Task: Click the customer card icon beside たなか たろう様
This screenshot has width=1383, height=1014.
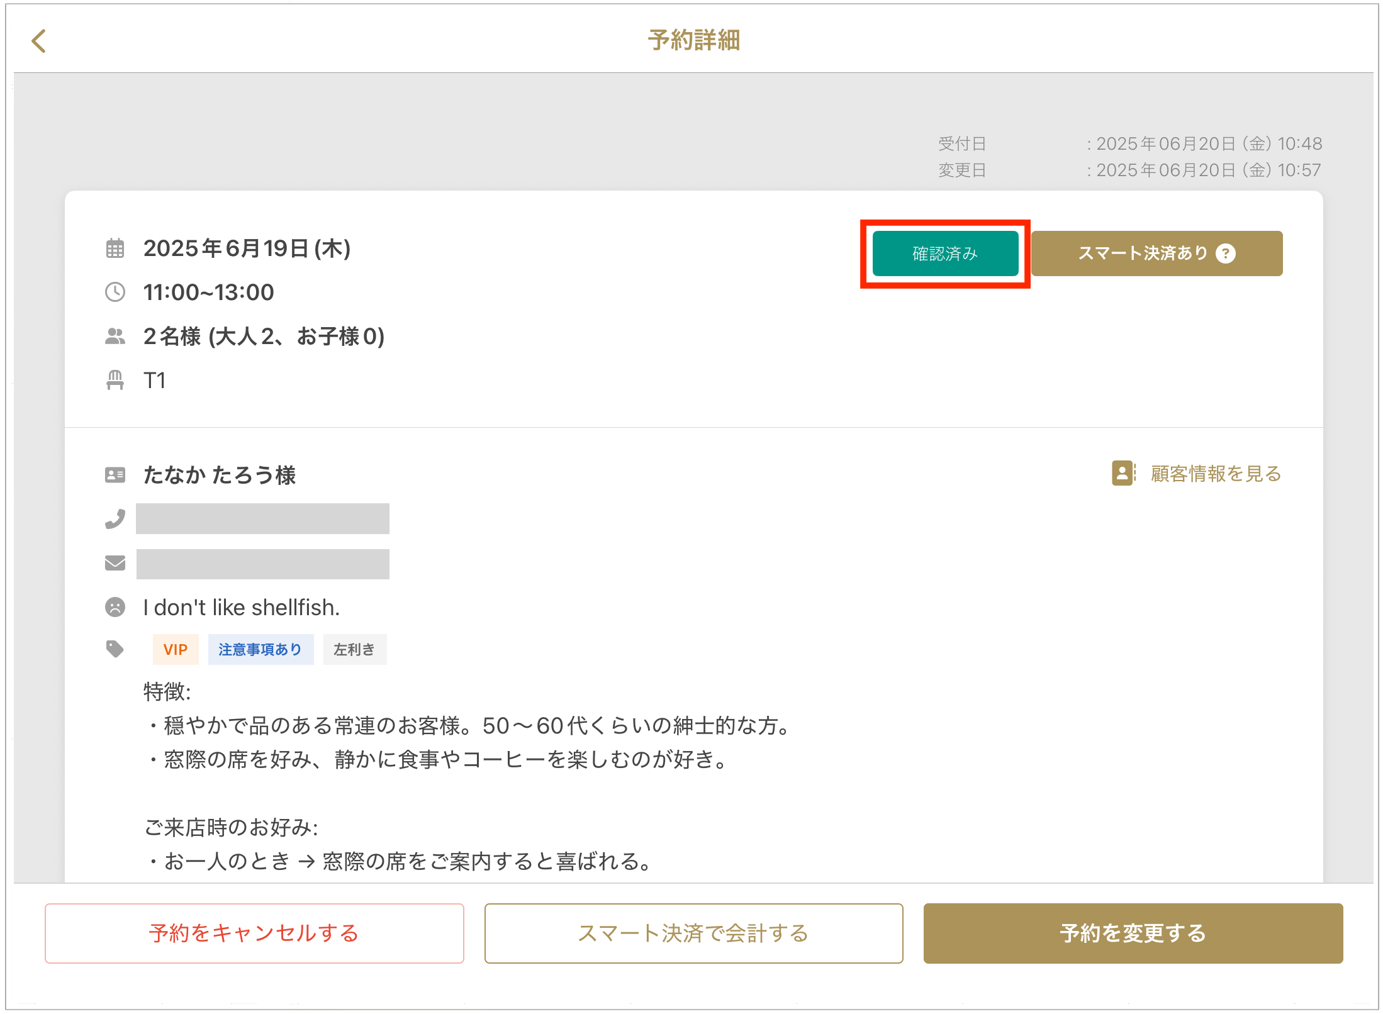Action: (115, 475)
